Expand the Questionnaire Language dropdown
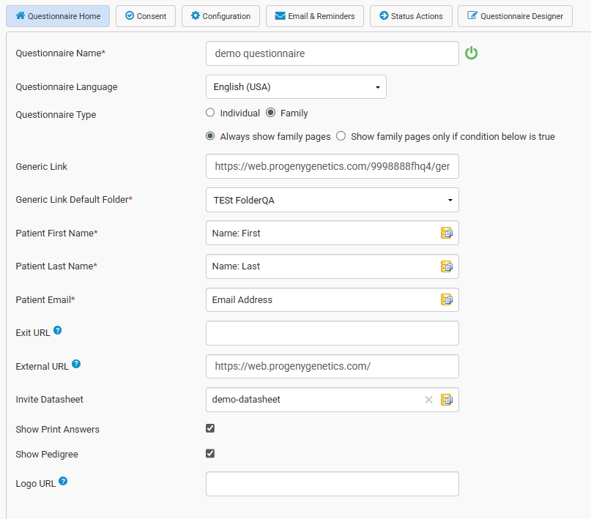The width and height of the screenshot is (591, 519). point(296,86)
